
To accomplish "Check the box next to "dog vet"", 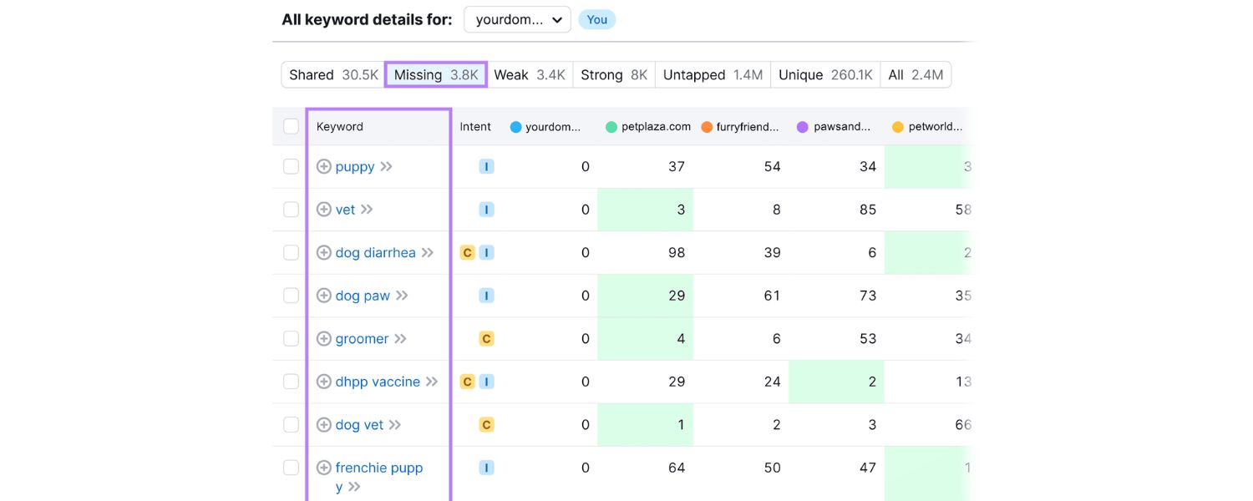I will tap(291, 424).
